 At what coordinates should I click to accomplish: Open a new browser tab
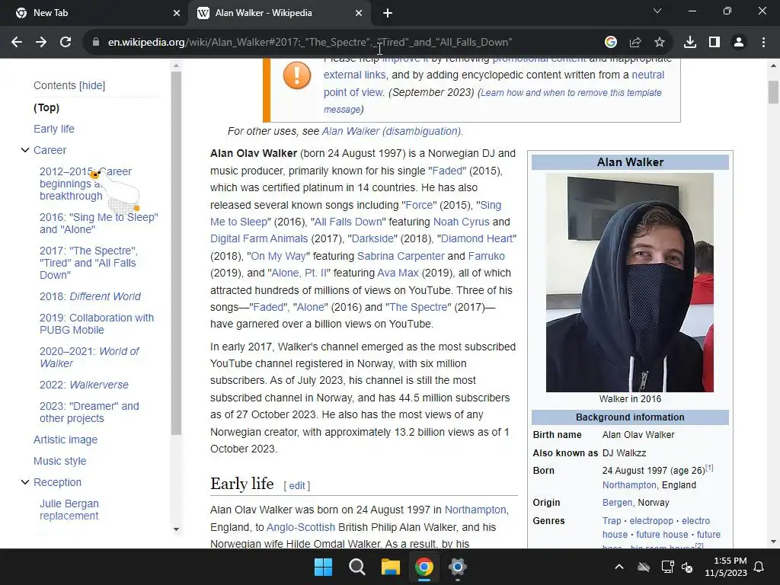(388, 13)
